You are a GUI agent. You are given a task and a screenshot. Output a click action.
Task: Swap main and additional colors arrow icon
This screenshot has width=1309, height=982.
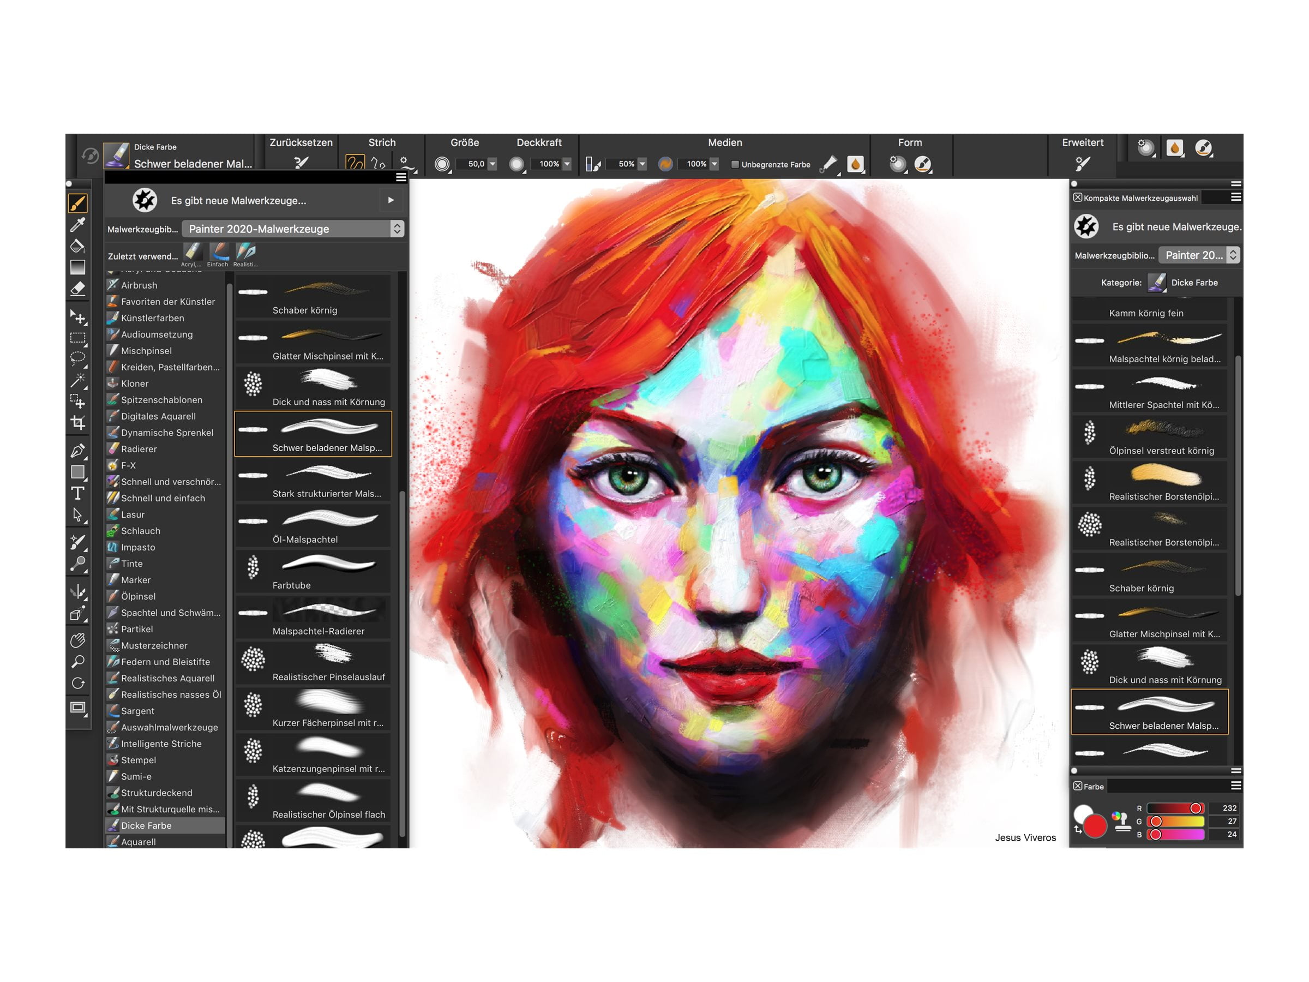[1078, 830]
